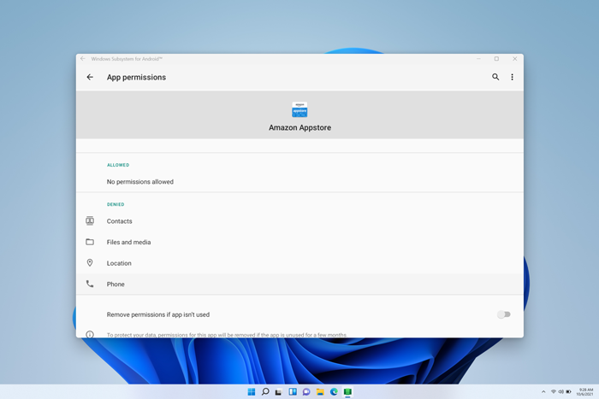599x399 pixels.
Task: Open Task View on the taskbar
Action: click(x=279, y=392)
